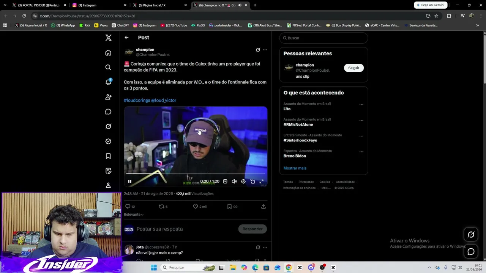Open Windows Start menu

tap(153, 268)
